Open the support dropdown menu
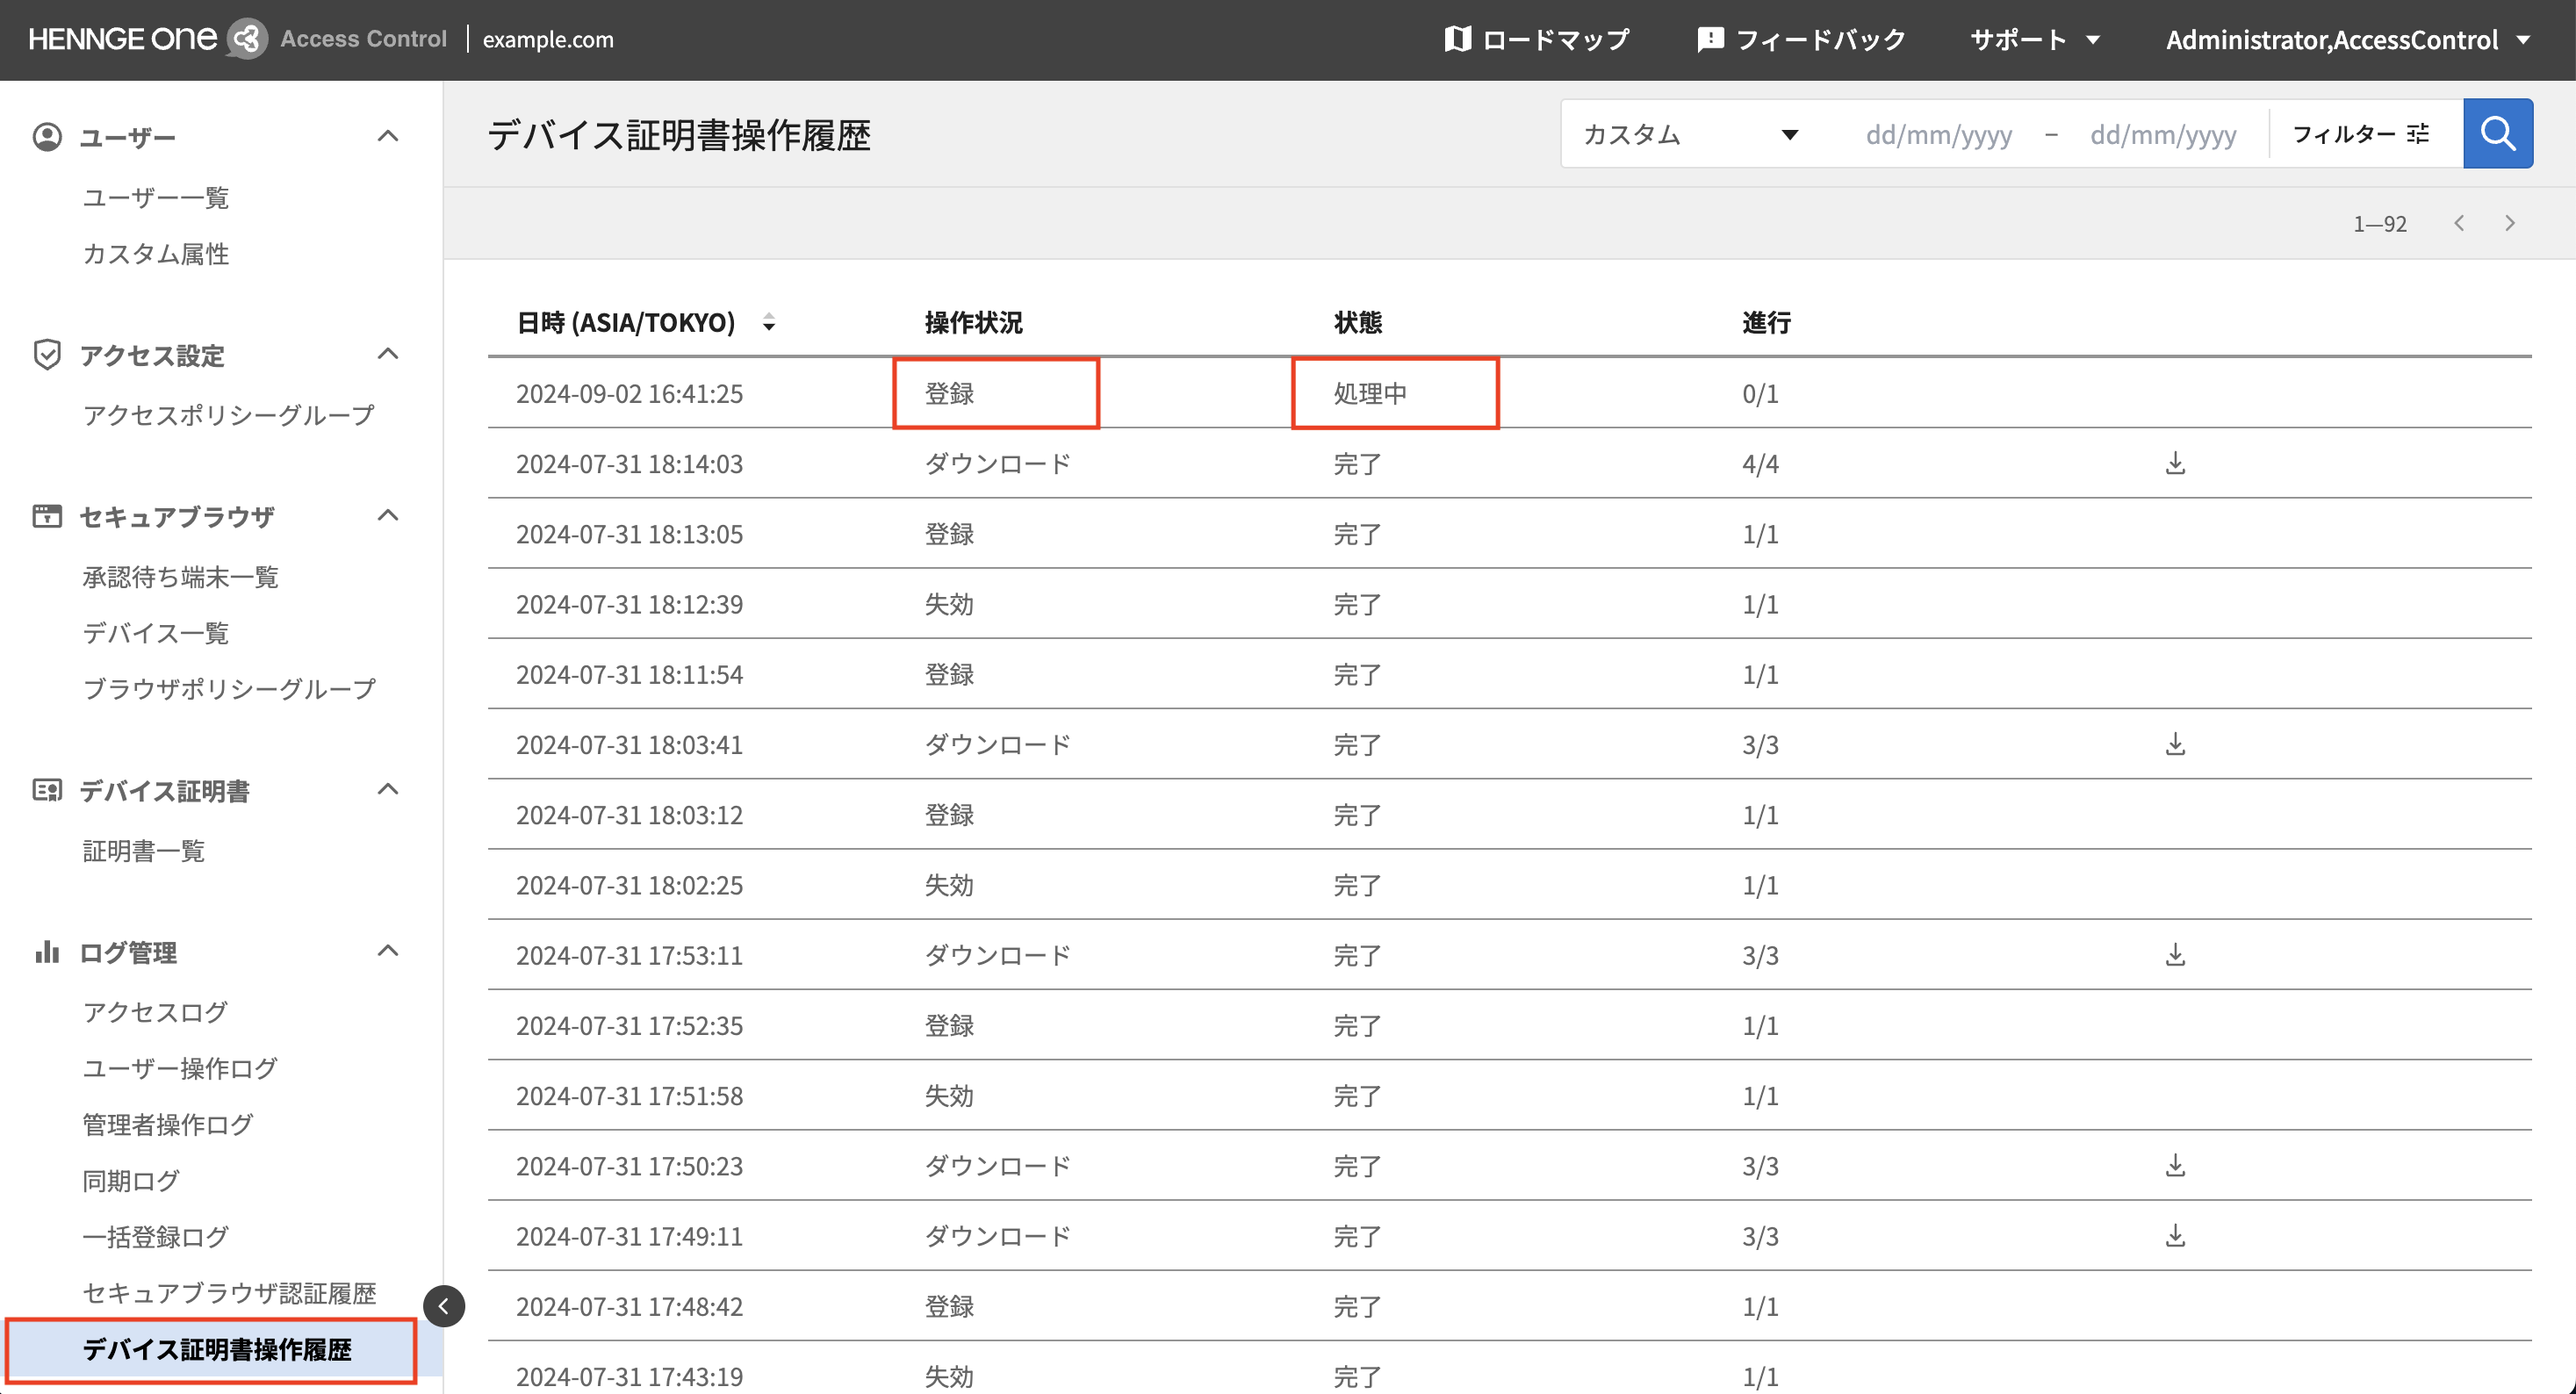 [2034, 40]
